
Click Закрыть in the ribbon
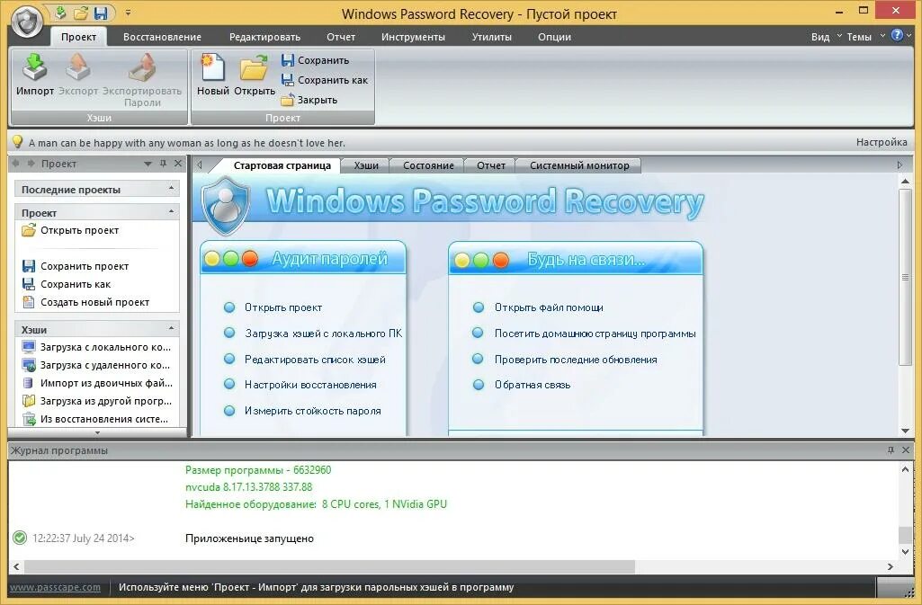309,100
